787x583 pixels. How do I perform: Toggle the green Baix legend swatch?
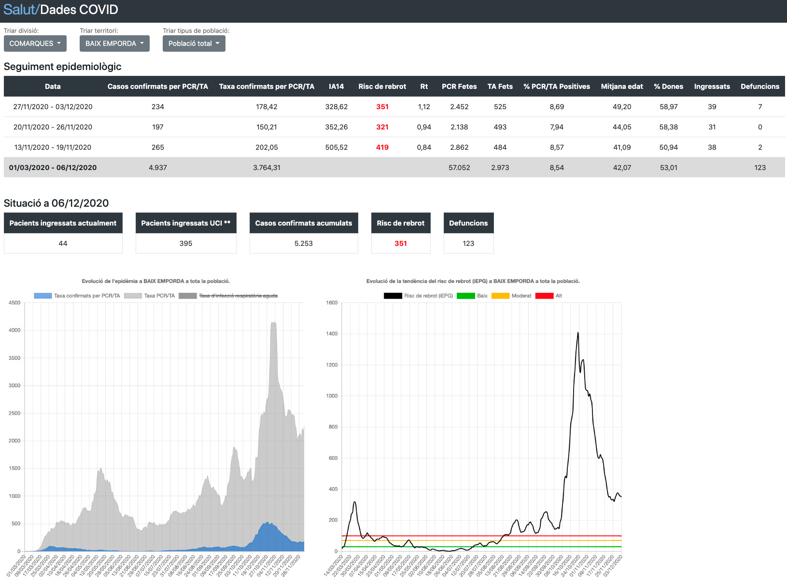click(466, 296)
